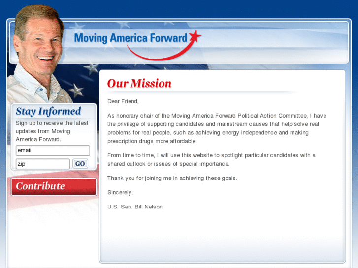Screen dimensions: 358x268
Task: Submit the signup with the GO button
Action: [80, 164]
